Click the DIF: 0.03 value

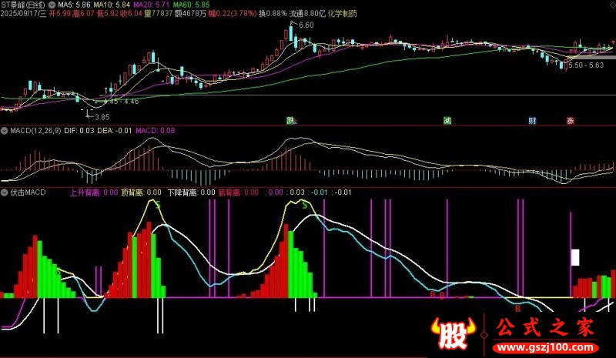coord(79,131)
